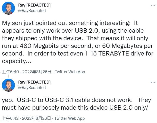Visit @RayRedacted handle in reply tweet
The width and height of the screenshot is (157, 123).
[32, 88]
